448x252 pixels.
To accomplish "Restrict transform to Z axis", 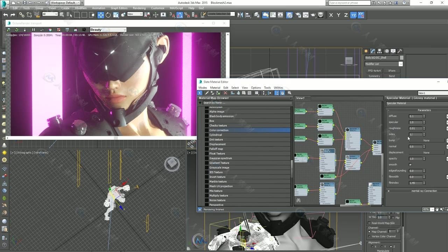I will (x=346, y=15).
